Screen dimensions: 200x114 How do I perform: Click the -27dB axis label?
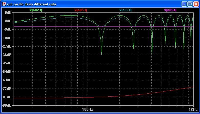[7, 46]
